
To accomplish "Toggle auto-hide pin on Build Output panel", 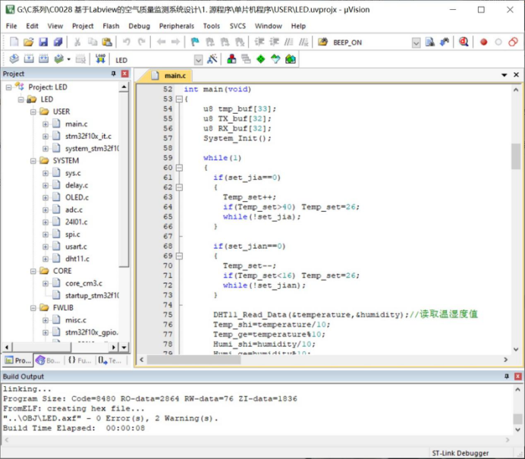I will coord(507,376).
